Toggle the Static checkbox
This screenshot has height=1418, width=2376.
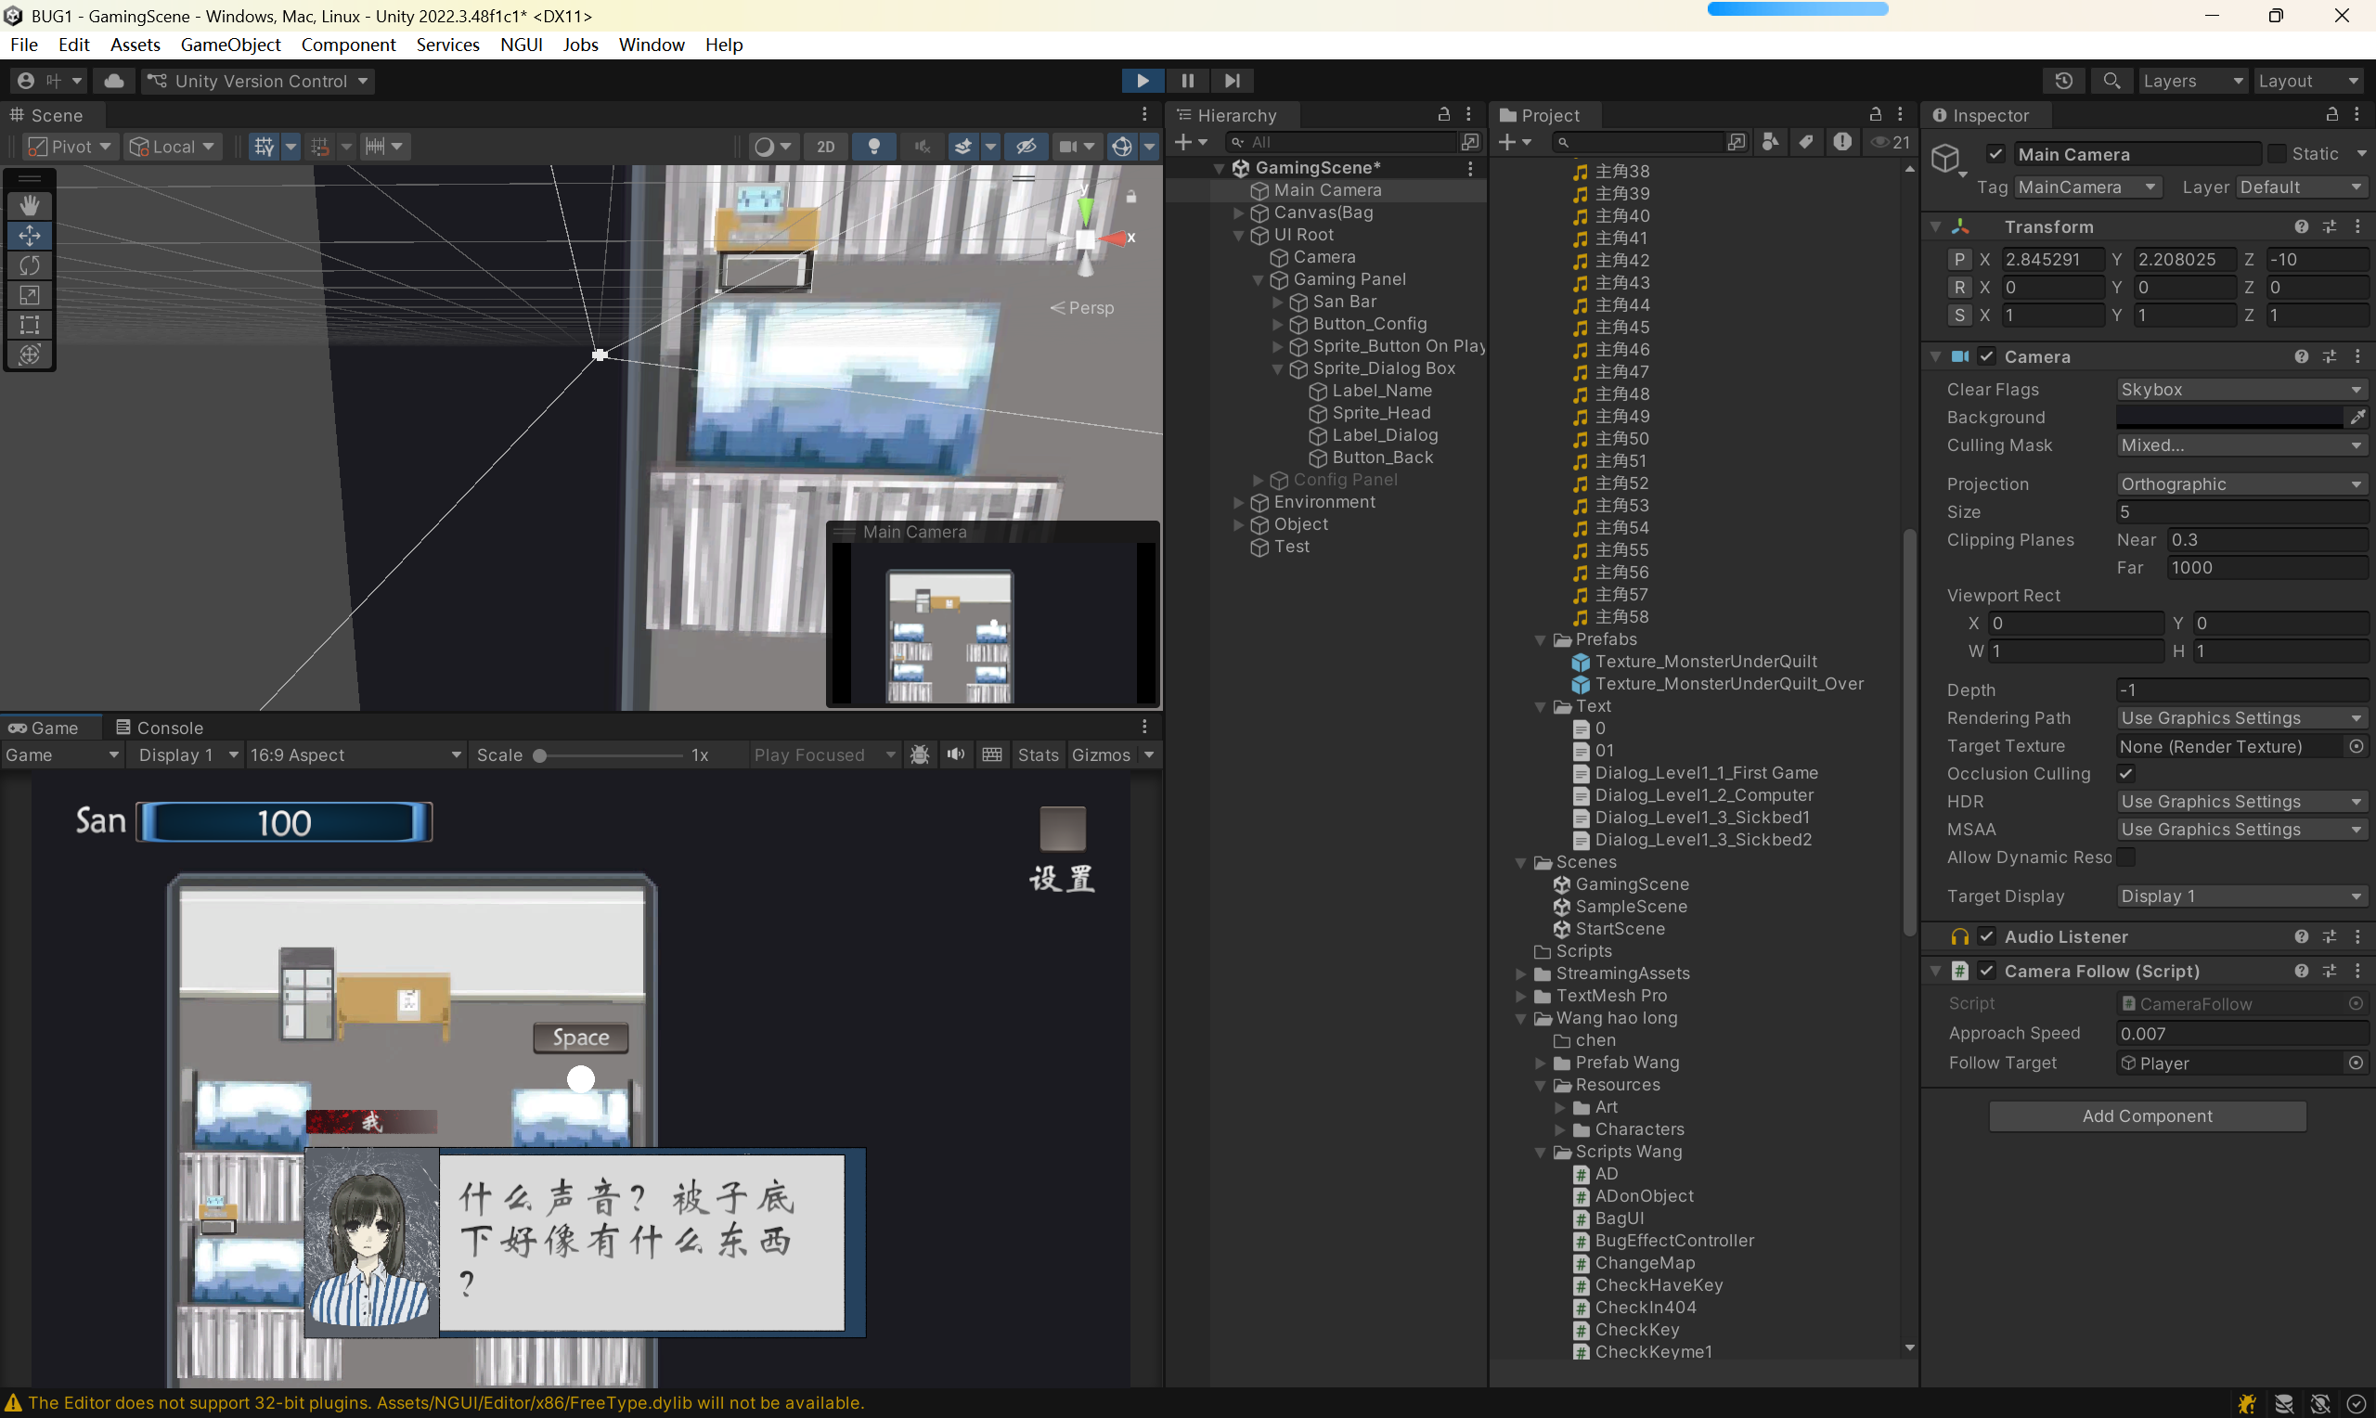coord(2277,154)
